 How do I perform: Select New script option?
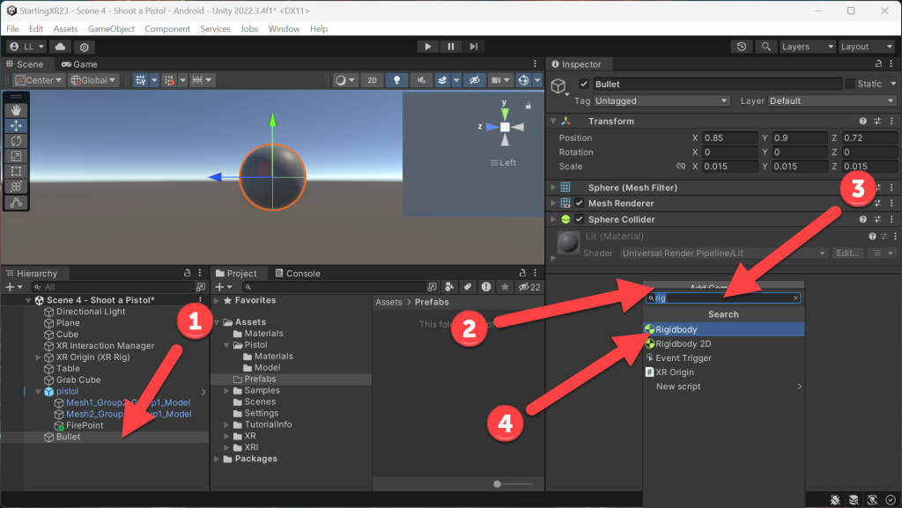coord(724,387)
